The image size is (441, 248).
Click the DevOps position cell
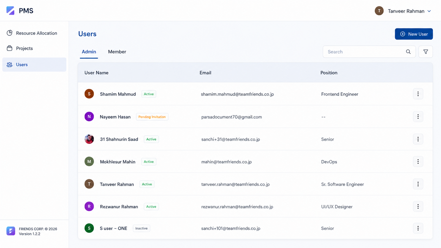[x=329, y=162]
